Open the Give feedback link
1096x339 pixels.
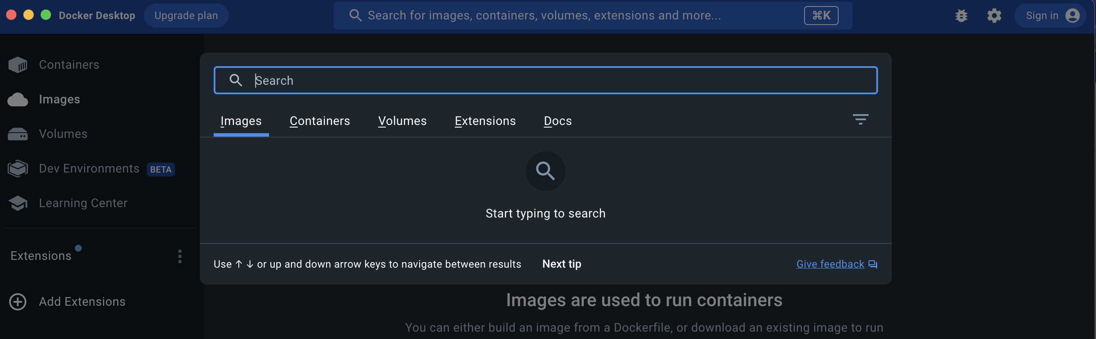tap(830, 264)
